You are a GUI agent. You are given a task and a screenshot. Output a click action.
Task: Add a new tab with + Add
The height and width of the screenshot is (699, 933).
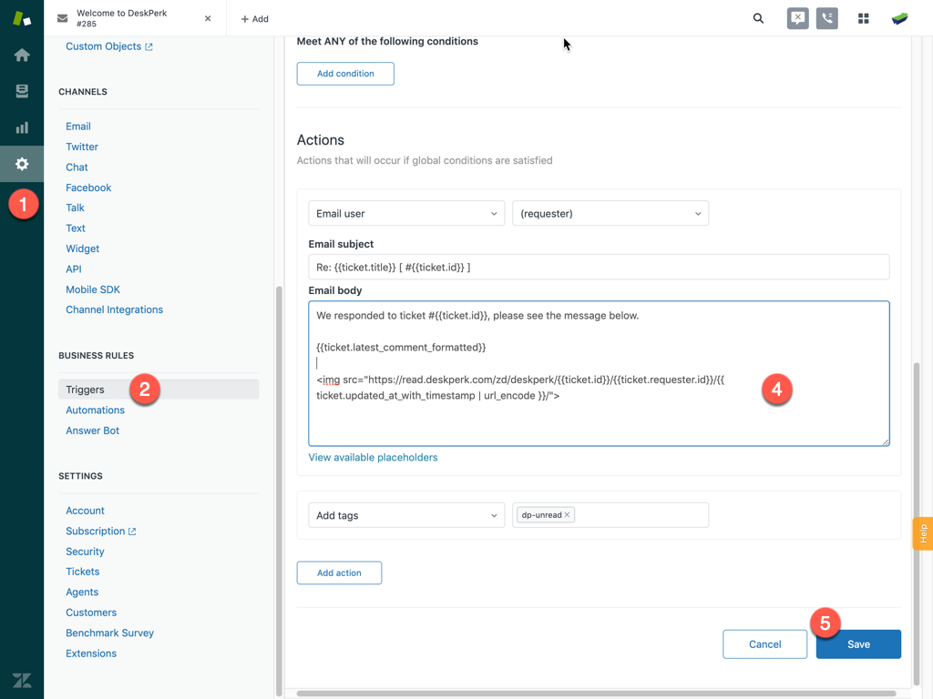click(254, 18)
